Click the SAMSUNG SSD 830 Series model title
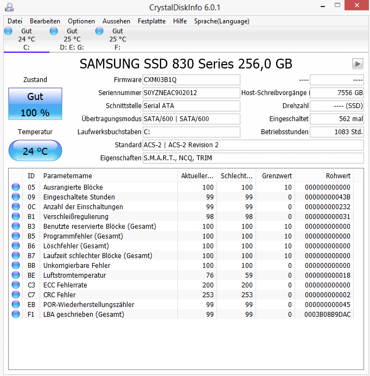The height and width of the screenshot is (376, 370). click(x=186, y=64)
